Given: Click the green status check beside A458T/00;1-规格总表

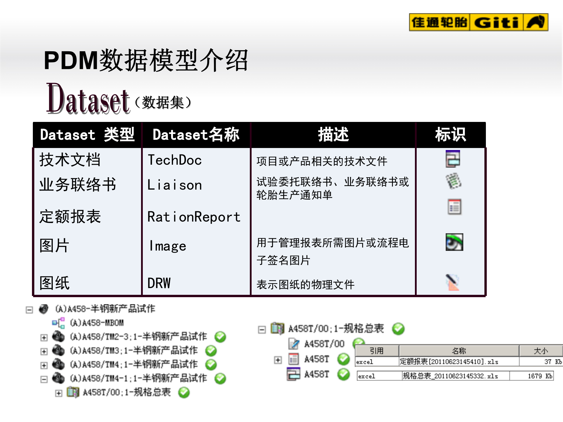Looking at the screenshot, I should tap(399, 329).
